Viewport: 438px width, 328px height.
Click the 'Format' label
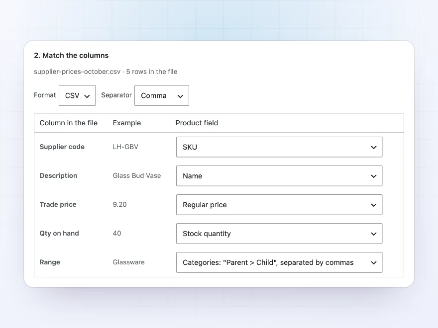[45, 95]
